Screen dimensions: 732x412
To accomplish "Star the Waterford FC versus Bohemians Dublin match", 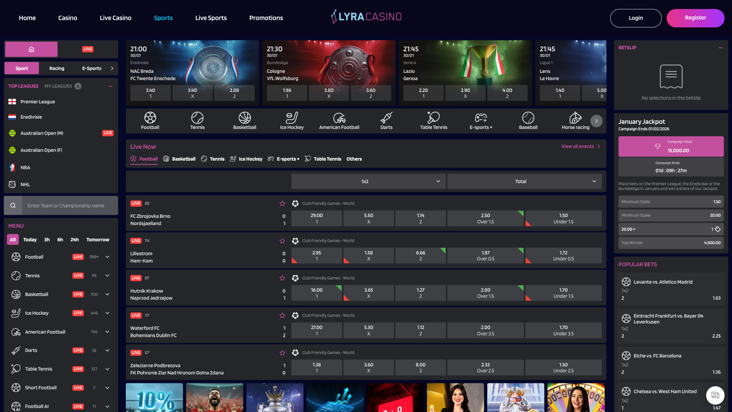I will [282, 315].
